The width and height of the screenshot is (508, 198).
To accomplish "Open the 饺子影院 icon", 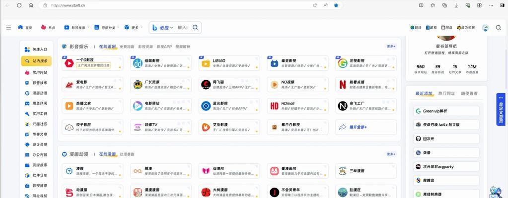I will pyautogui.click(x=69, y=127).
